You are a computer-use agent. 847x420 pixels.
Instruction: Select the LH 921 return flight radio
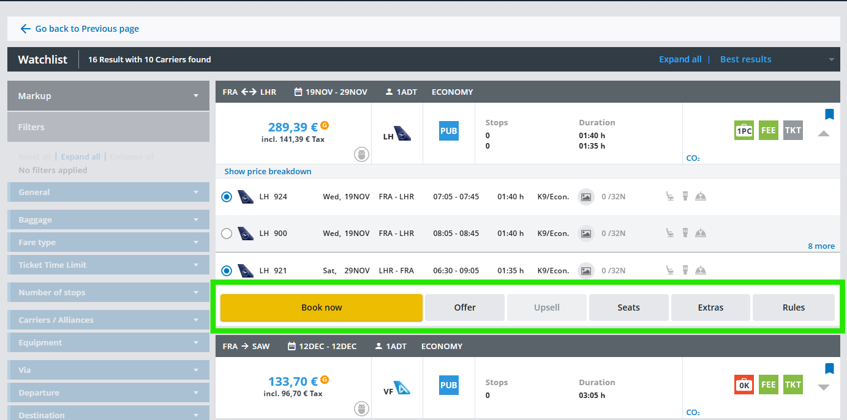[227, 270]
